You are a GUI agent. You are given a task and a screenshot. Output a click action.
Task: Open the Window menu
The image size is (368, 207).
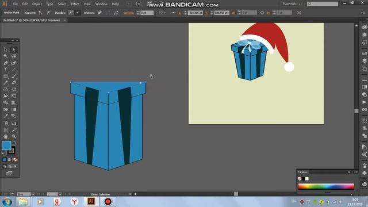pyautogui.click(x=101, y=4)
